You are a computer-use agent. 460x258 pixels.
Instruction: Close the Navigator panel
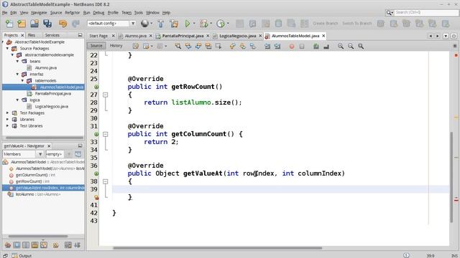pyautogui.click(x=49, y=146)
